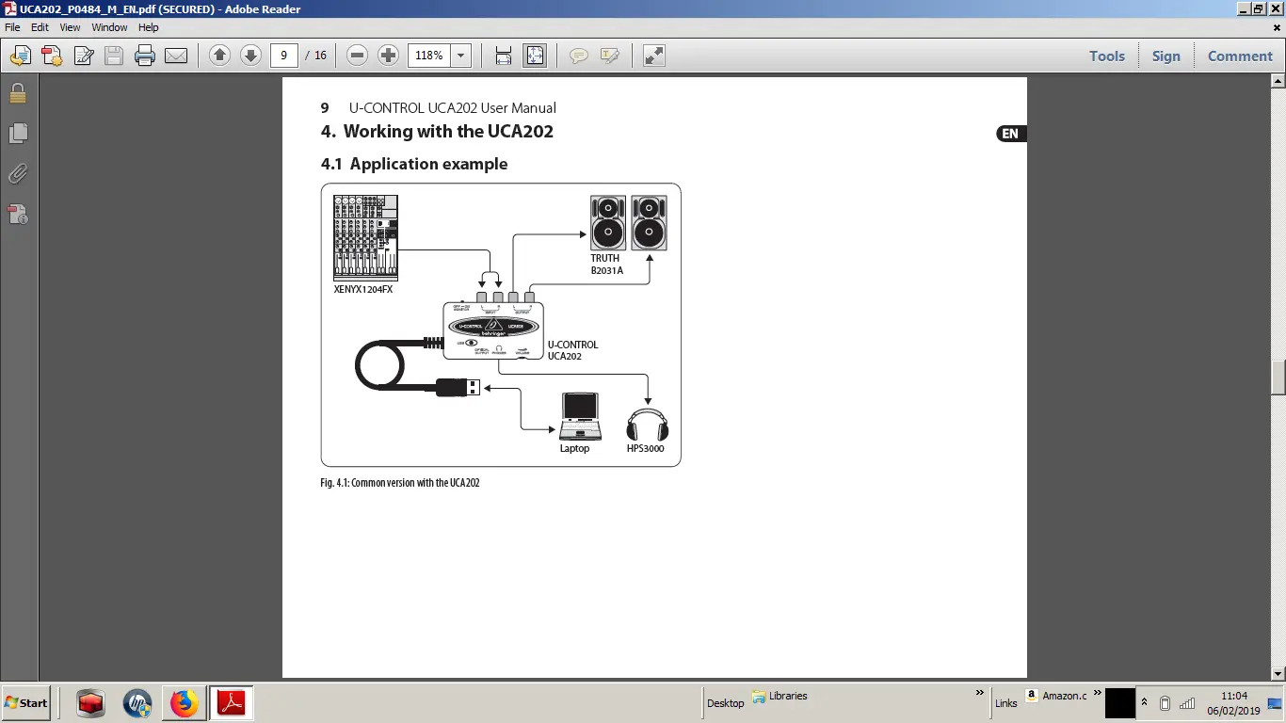The image size is (1286, 723).
Task: View security settings via padlock icon
Action: [x=18, y=93]
